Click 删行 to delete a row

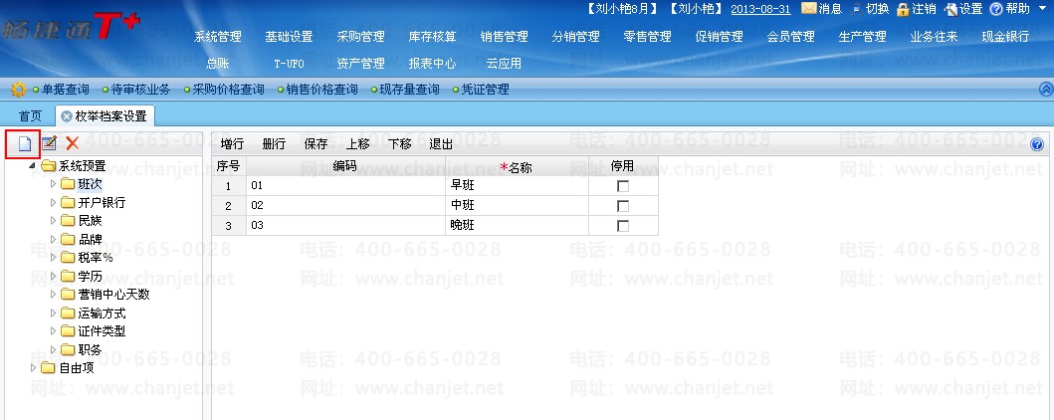click(x=274, y=143)
